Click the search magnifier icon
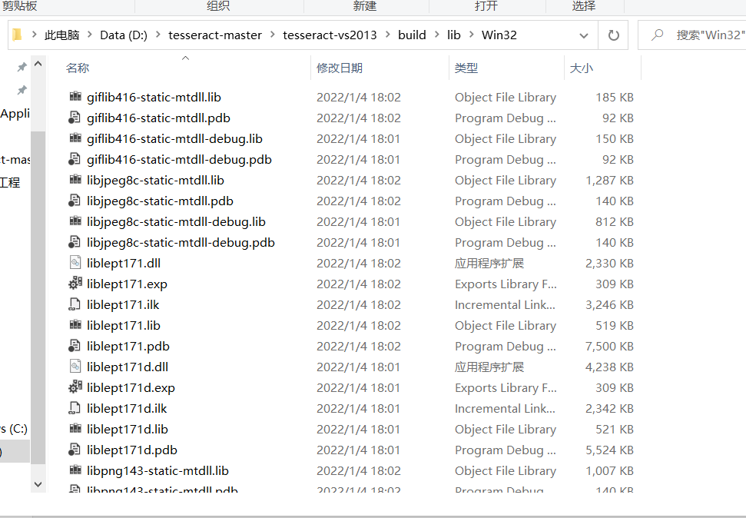Image resolution: width=746 pixels, height=518 pixels. click(x=657, y=35)
